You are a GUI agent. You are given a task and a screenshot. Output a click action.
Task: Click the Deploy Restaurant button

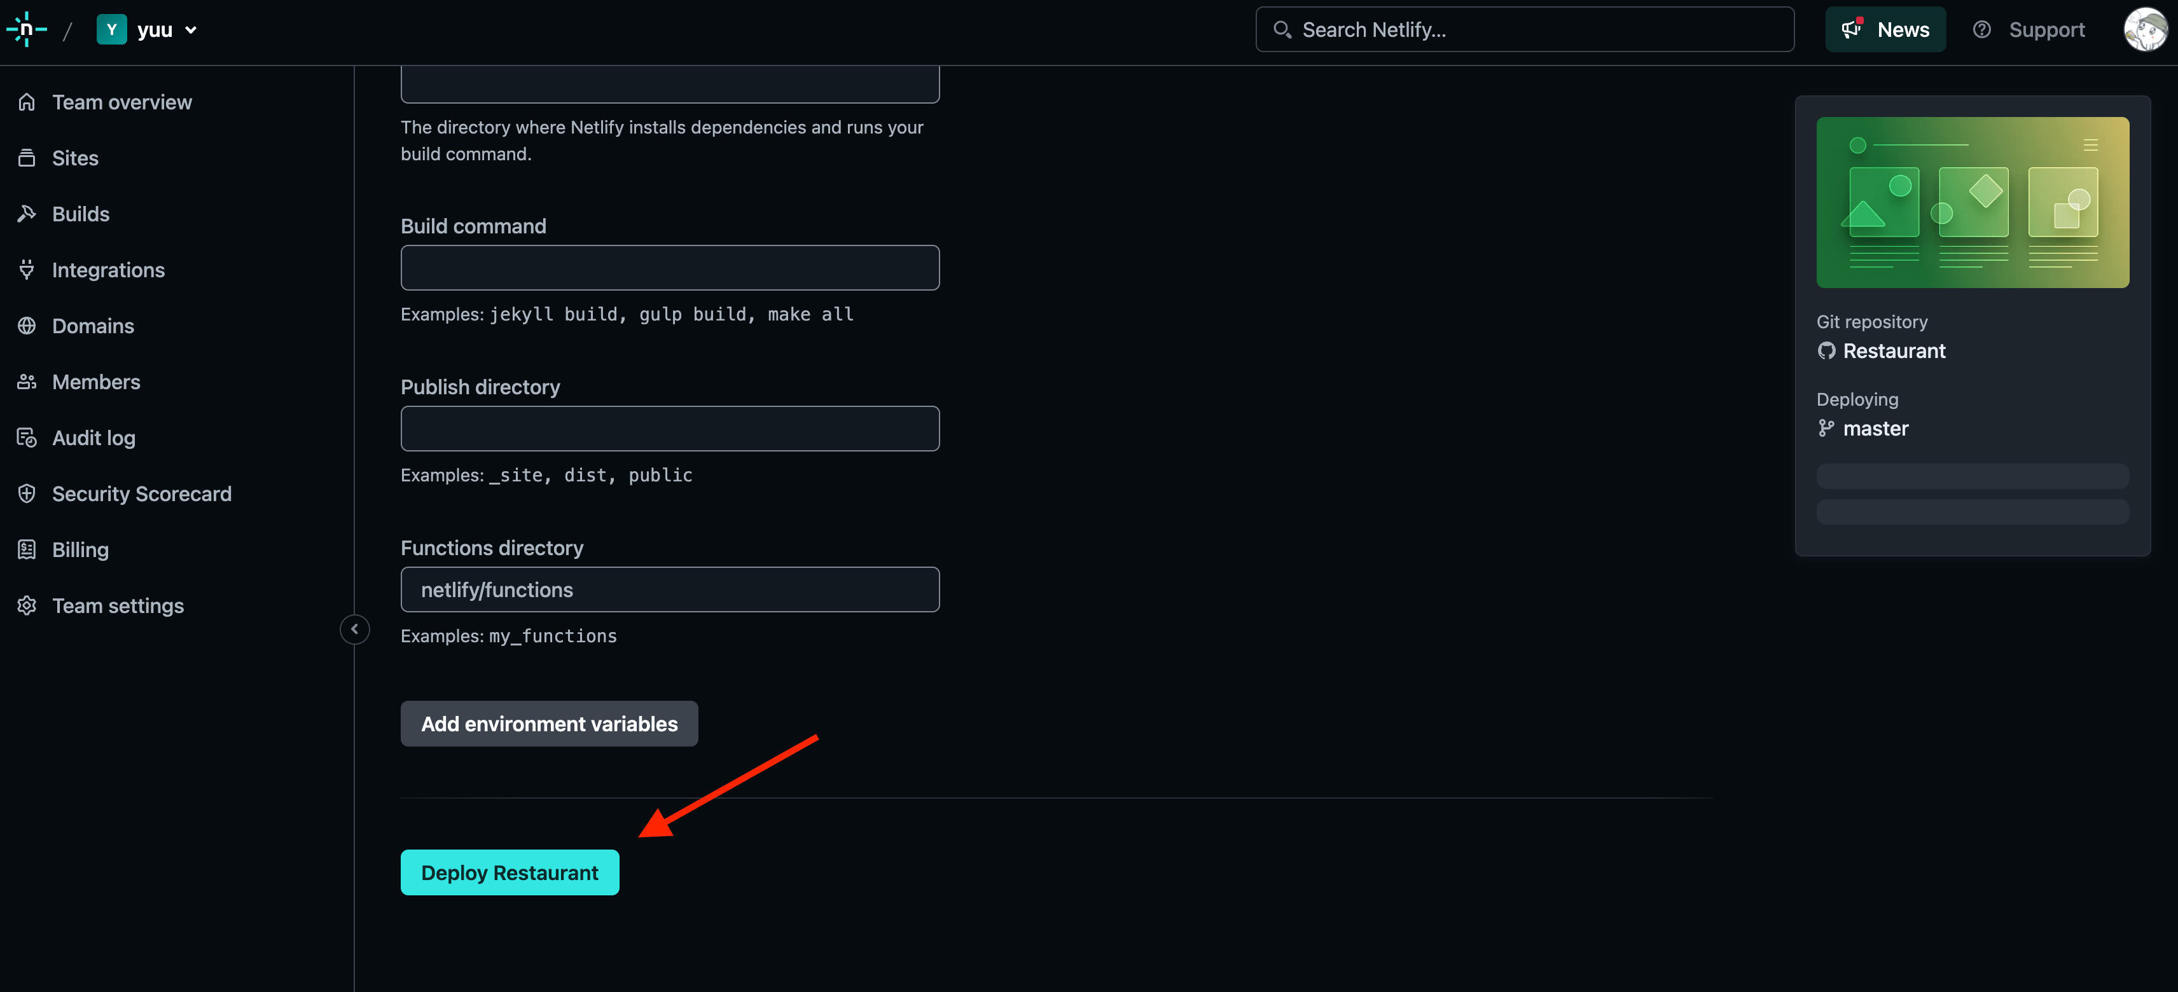[510, 872]
